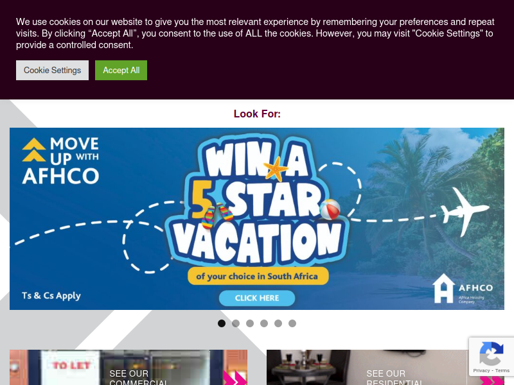The width and height of the screenshot is (514, 385).
Task: Switch to the third carousel slide dot
Action: coord(250,323)
